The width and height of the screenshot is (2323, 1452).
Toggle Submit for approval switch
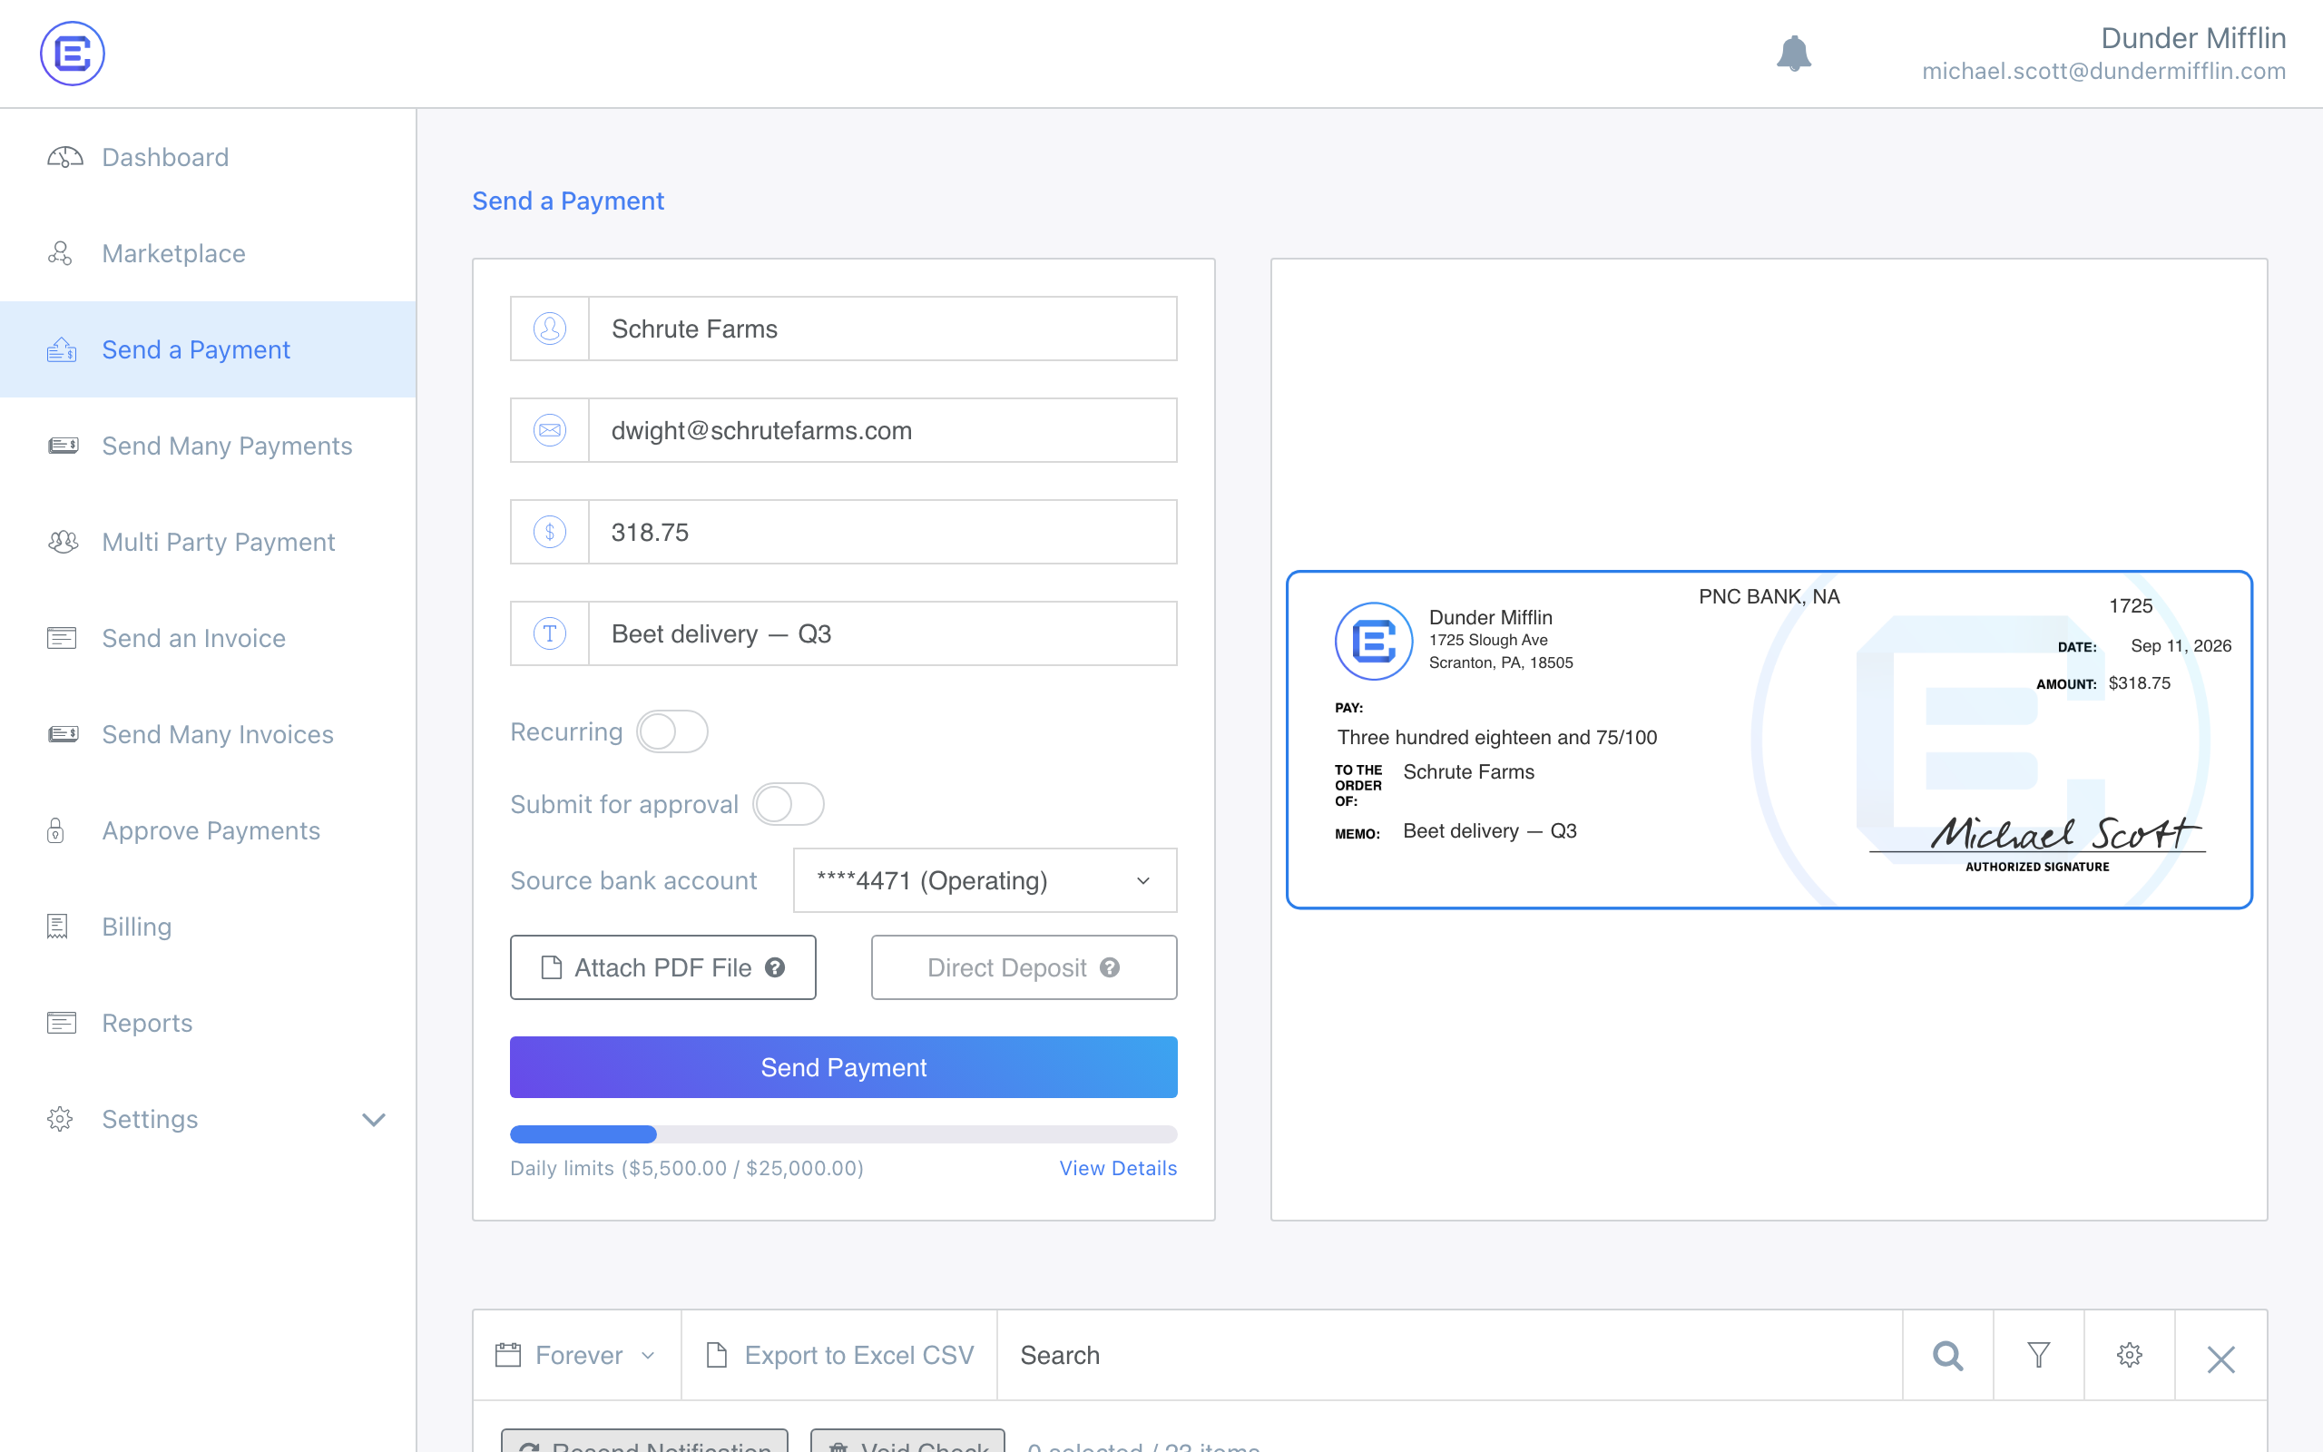[x=788, y=804]
